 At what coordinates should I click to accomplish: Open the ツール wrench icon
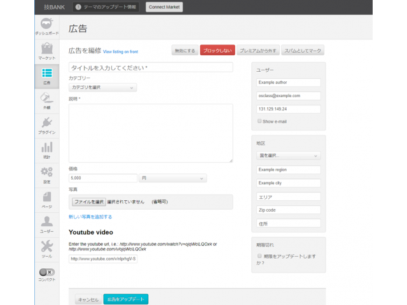point(46,247)
